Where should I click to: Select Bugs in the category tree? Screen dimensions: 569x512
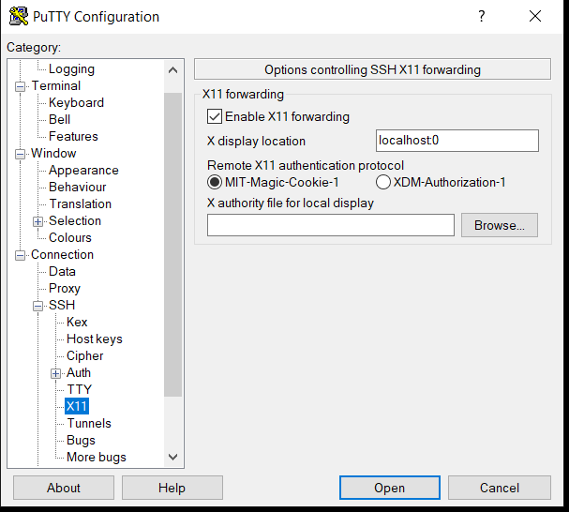point(81,440)
